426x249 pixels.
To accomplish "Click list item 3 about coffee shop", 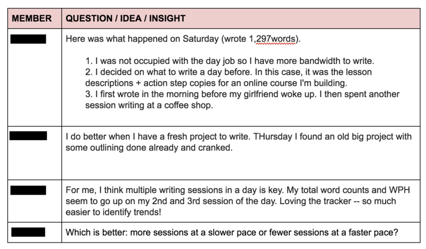I will pyautogui.click(x=242, y=100).
